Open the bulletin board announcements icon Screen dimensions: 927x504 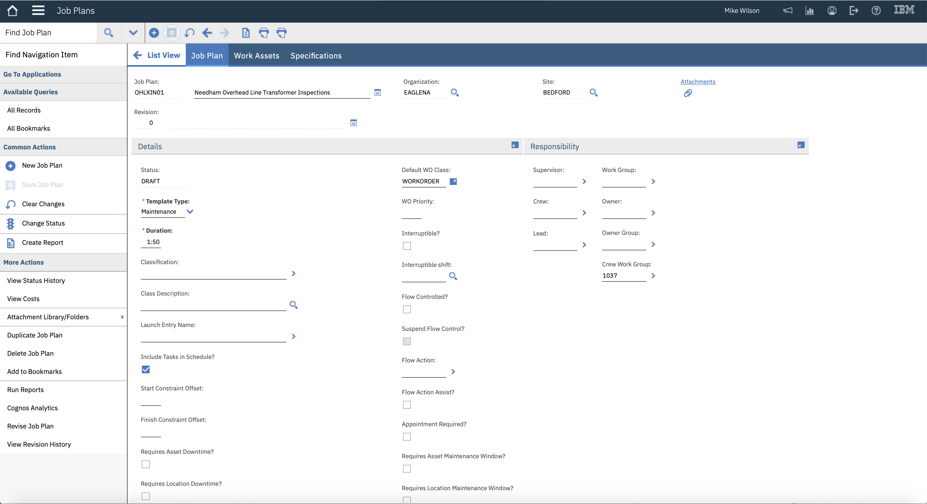coord(788,10)
